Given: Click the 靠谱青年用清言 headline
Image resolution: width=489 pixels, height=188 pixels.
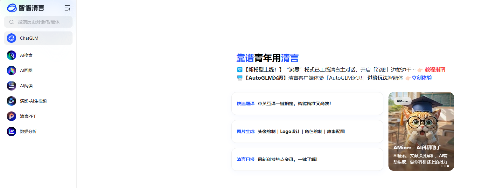Looking at the screenshot, I should pyautogui.click(x=267, y=58).
